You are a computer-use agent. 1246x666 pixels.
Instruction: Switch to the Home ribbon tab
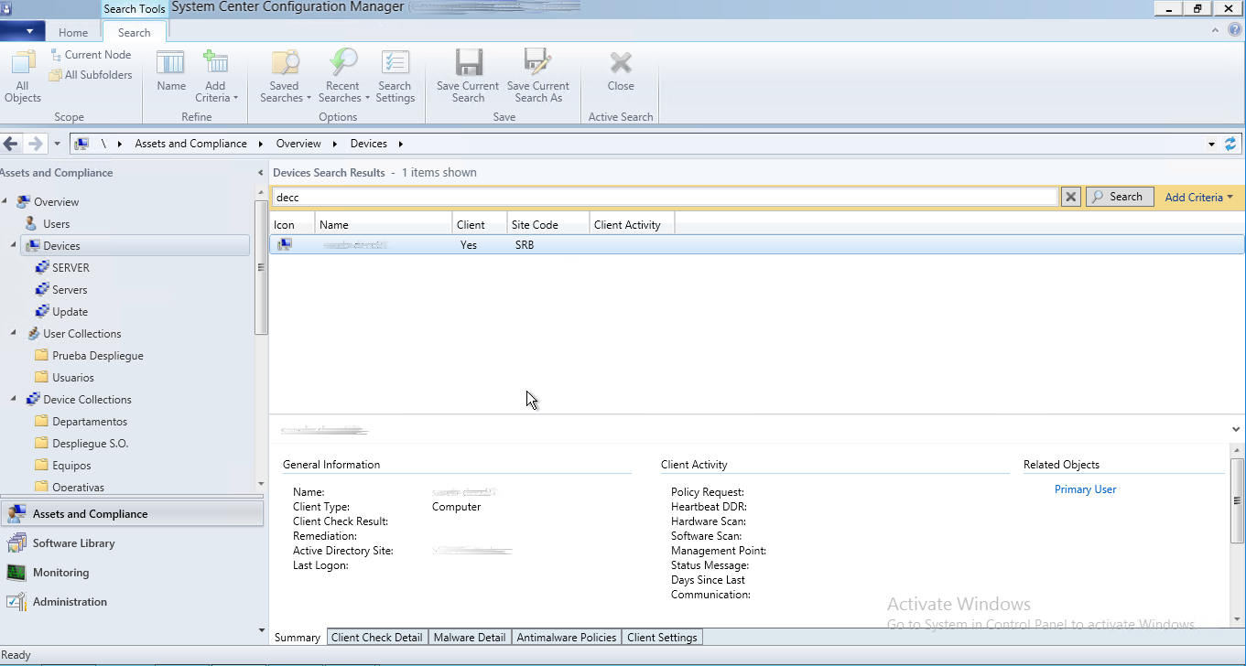click(73, 33)
